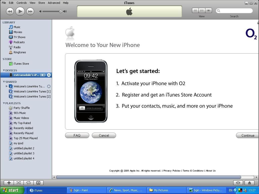Viewport: 259px width, 194px height.
Task: Open the File menu
Action: [4, 3]
